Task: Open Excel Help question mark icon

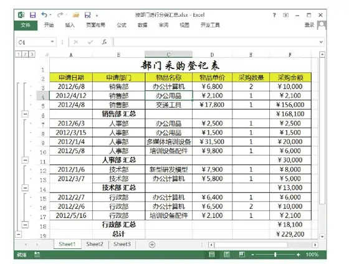Action: (274, 15)
